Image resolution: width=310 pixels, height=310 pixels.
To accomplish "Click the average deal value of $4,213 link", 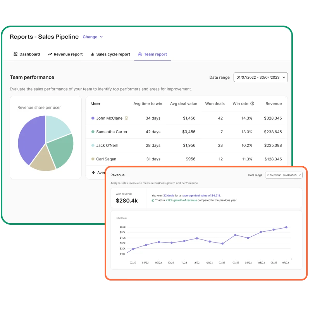I will coord(204,196).
